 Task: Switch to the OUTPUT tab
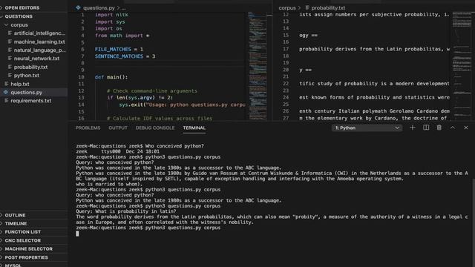click(x=118, y=128)
